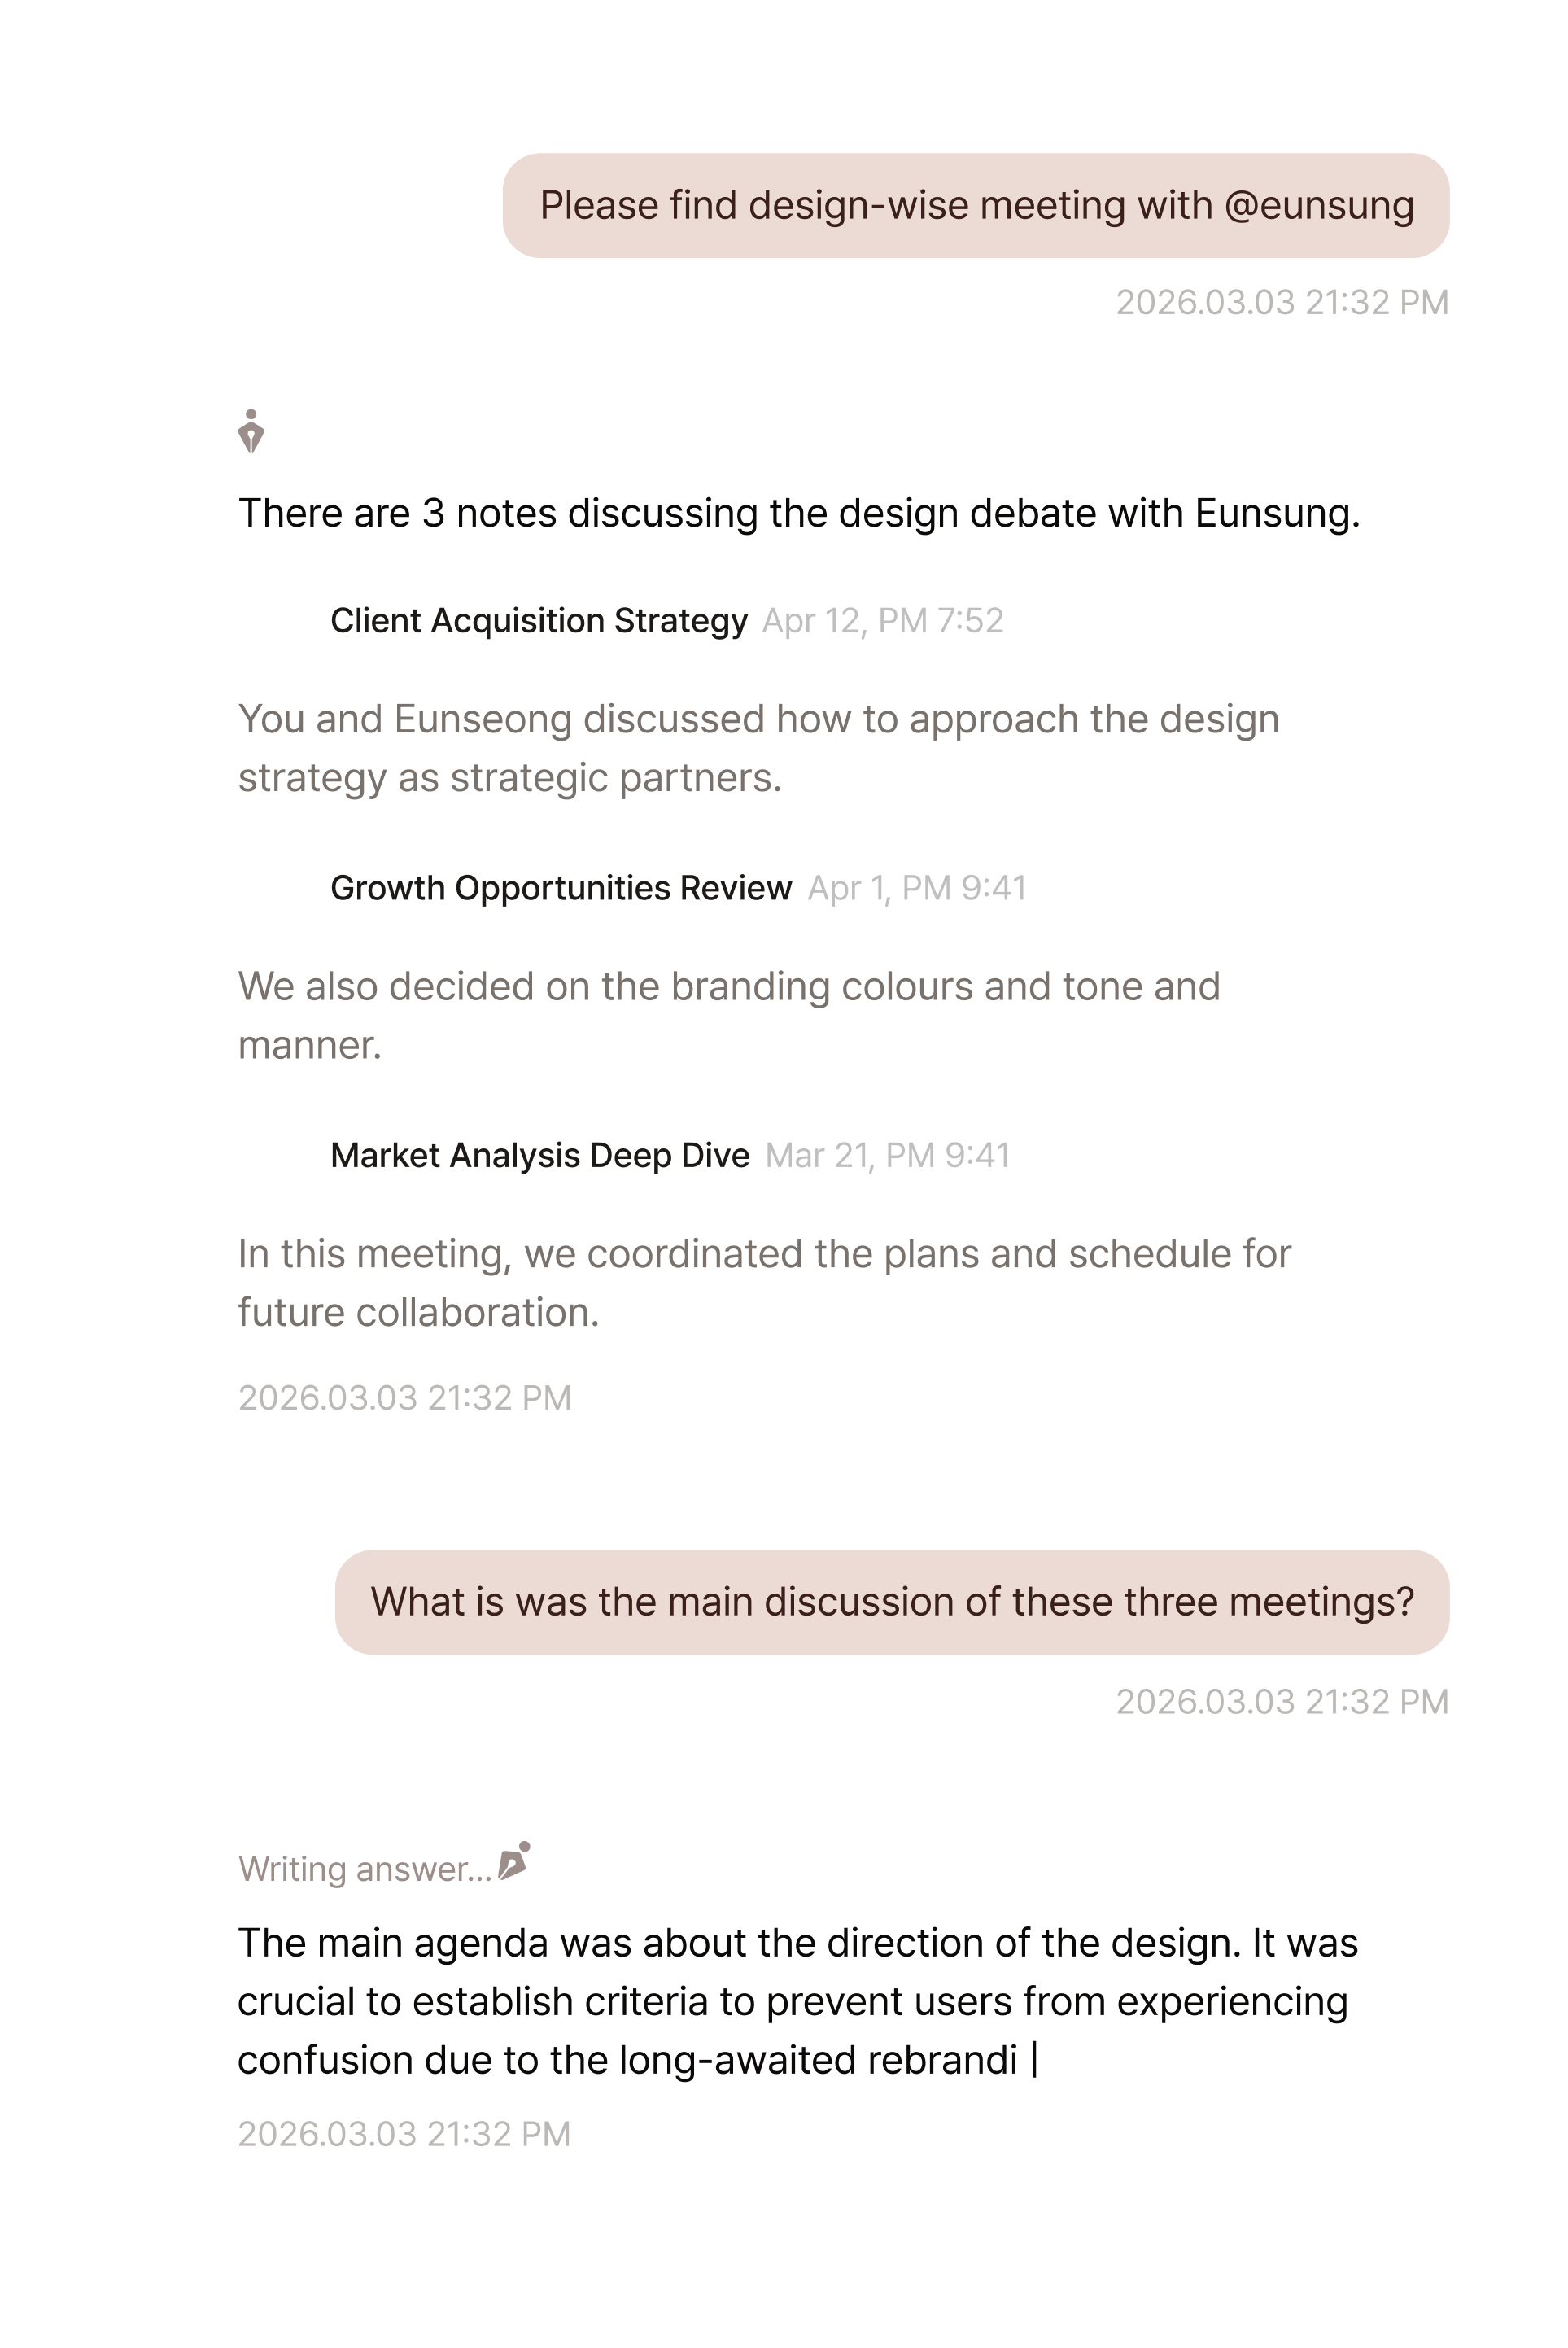1568x2348 pixels.
Task: Open the Growth Opportunities Review note
Action: coord(561,888)
